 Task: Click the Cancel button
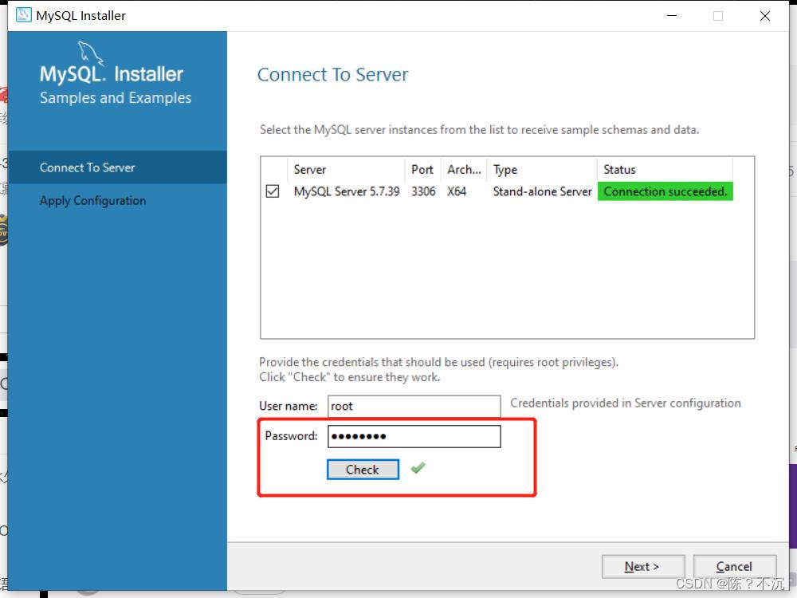[x=735, y=566]
